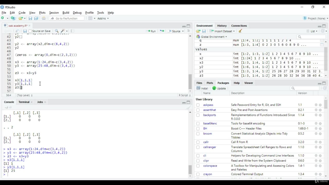Click Update packages button
The image size is (329, 185).
coord(219,88)
